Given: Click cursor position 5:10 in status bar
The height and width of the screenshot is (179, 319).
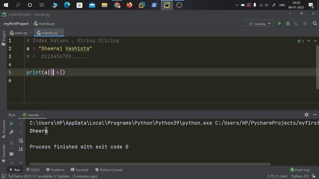Looking at the screenshot, I should (277, 176).
